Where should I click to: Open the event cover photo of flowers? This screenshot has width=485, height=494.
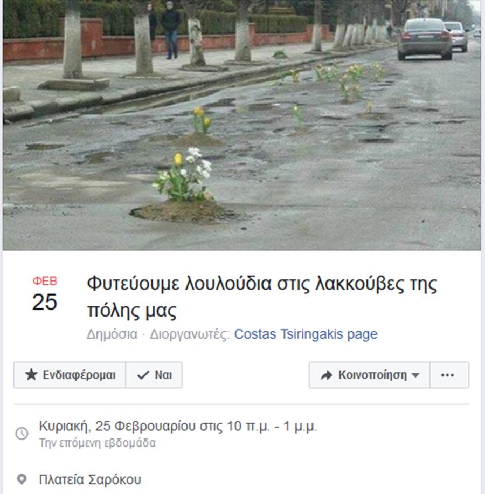[242, 125]
